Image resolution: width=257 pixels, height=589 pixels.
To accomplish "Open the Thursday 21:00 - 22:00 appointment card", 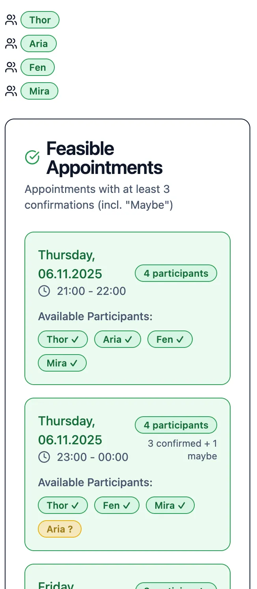I will point(127,308).
